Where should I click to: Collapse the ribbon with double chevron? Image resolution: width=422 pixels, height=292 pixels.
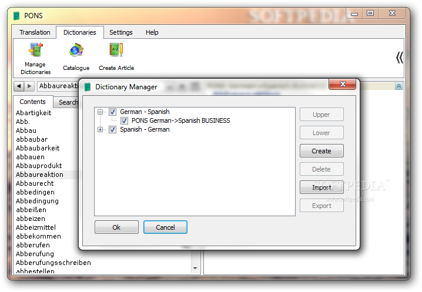pyautogui.click(x=400, y=58)
